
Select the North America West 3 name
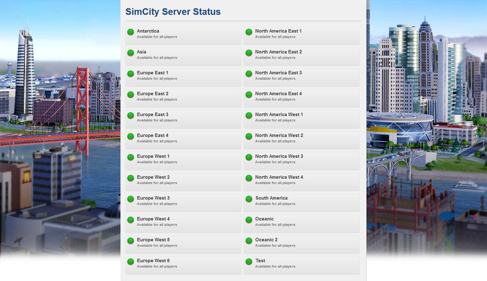279,156
